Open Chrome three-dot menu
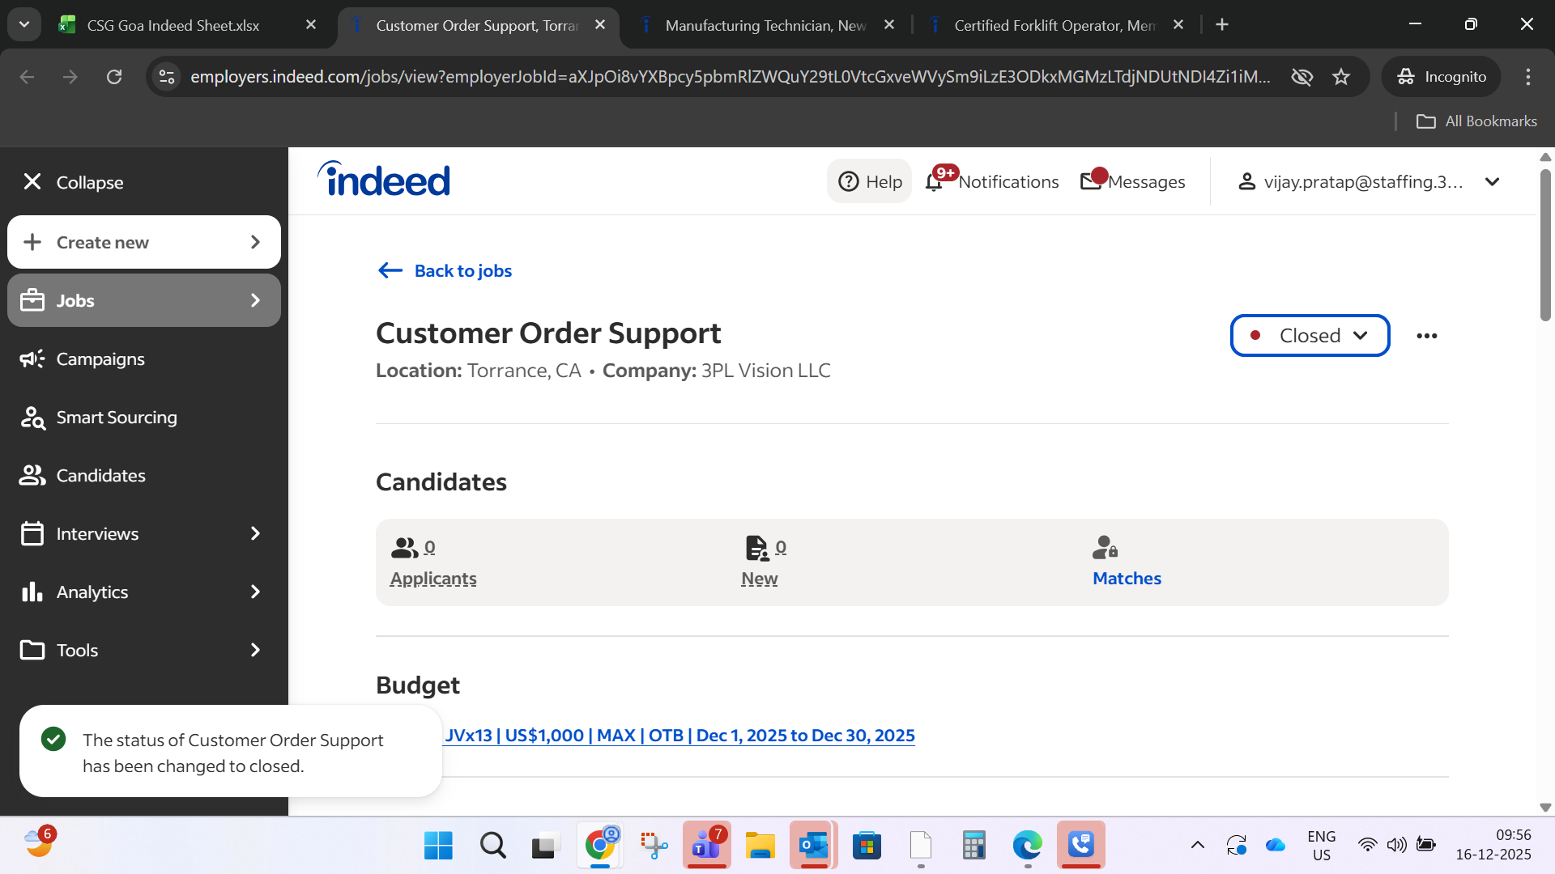The width and height of the screenshot is (1555, 874). point(1528,76)
